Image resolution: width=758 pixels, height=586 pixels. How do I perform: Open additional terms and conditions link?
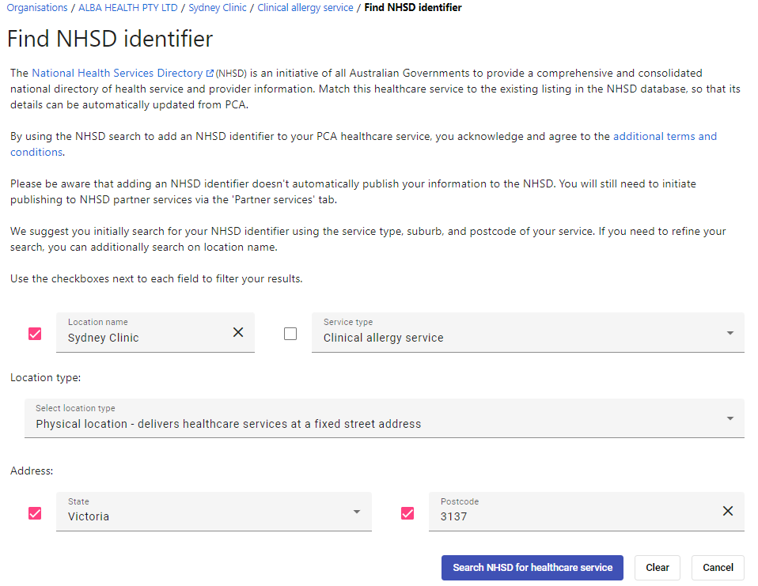click(363, 144)
